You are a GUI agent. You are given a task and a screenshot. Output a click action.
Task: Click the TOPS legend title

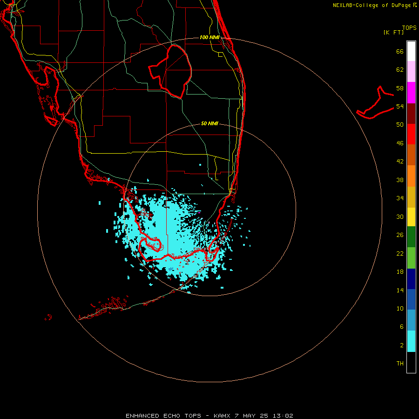pos(409,27)
